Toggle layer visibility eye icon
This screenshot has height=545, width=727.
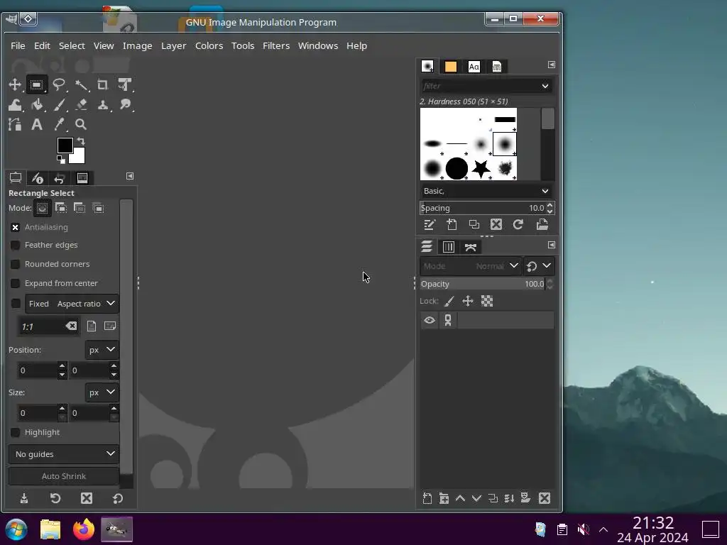click(x=430, y=320)
